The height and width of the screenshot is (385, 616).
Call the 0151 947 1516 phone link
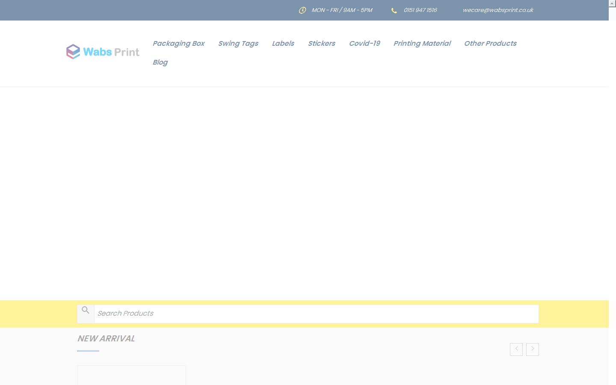click(x=420, y=10)
